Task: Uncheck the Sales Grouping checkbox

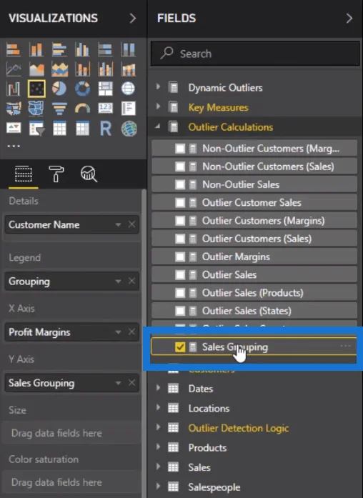Action: coord(180,347)
